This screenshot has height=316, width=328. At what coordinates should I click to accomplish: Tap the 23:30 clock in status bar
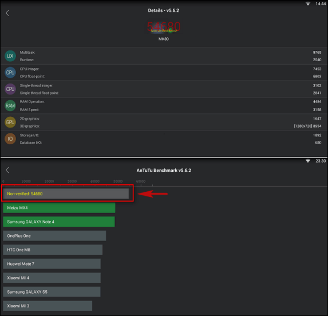(x=321, y=161)
